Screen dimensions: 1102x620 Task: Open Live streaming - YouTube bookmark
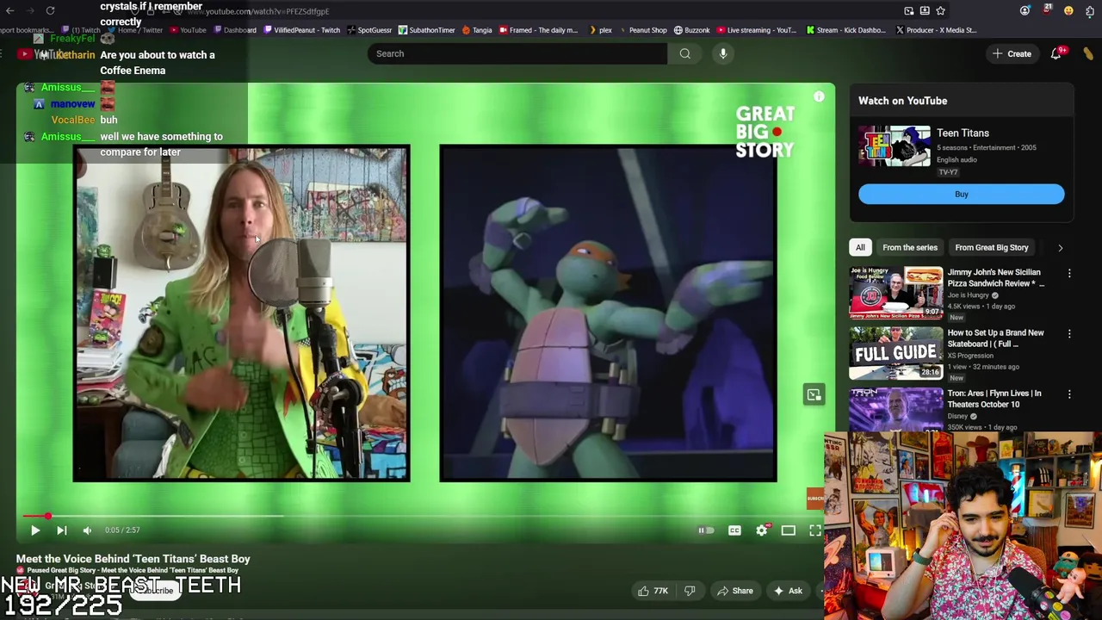(x=756, y=30)
